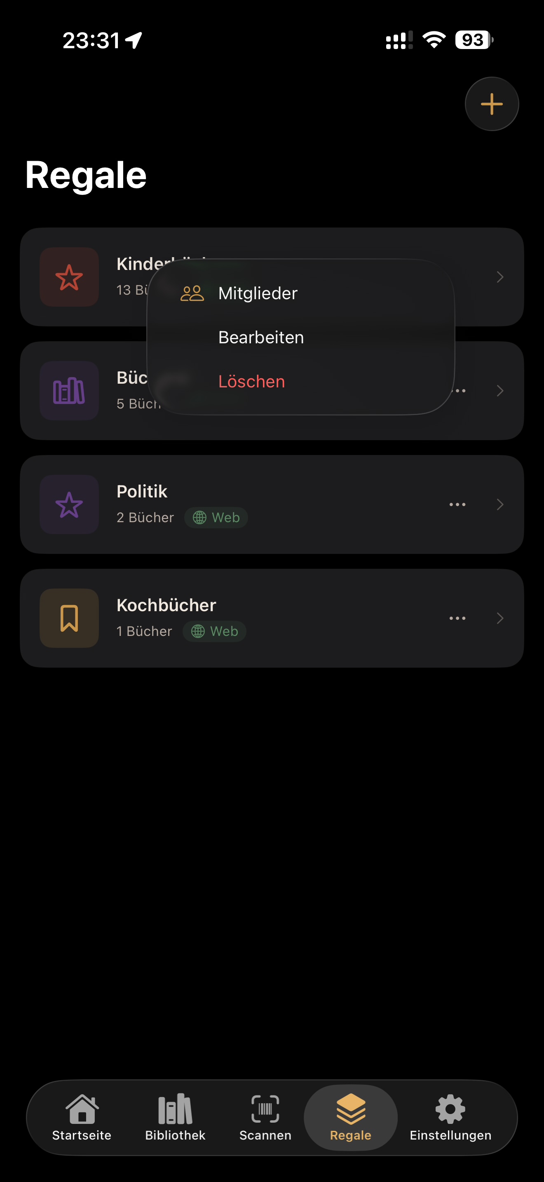The image size is (544, 1182).
Task: Tap the bookmark icon of Kochbücher
Action: (x=69, y=618)
